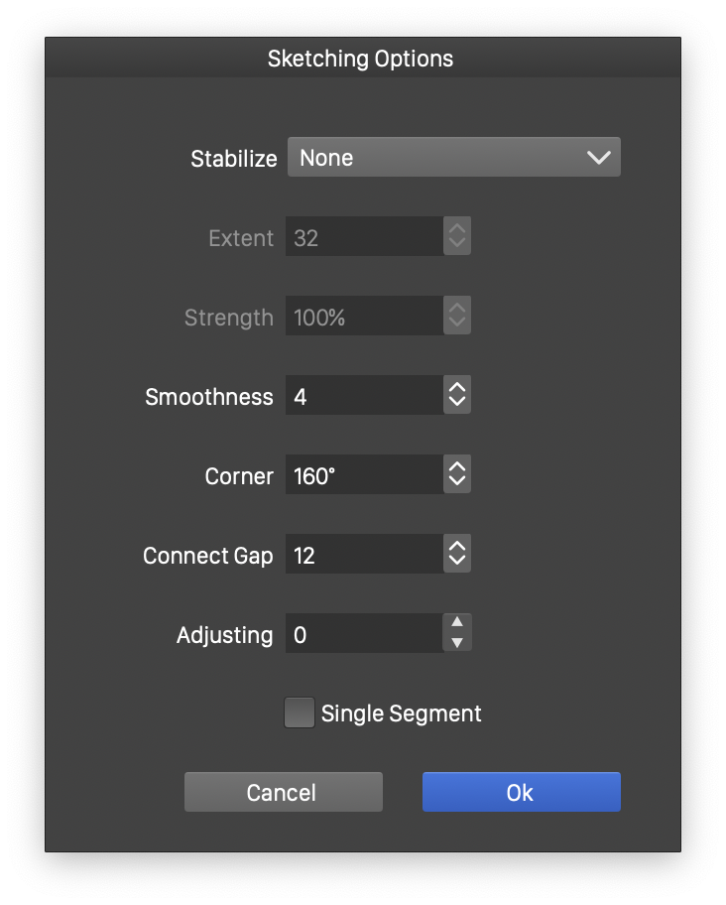Click the Connect Gap label text

(207, 556)
